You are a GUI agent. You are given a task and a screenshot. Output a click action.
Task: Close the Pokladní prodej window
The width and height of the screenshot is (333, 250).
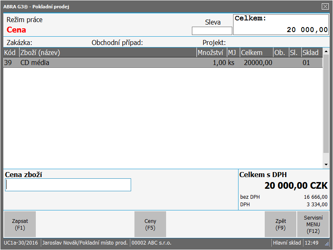coord(325,6)
